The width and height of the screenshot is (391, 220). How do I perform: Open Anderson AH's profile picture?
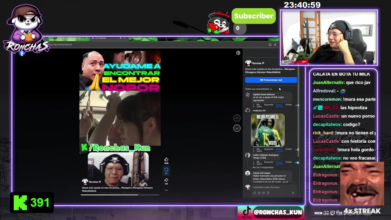tap(248, 111)
